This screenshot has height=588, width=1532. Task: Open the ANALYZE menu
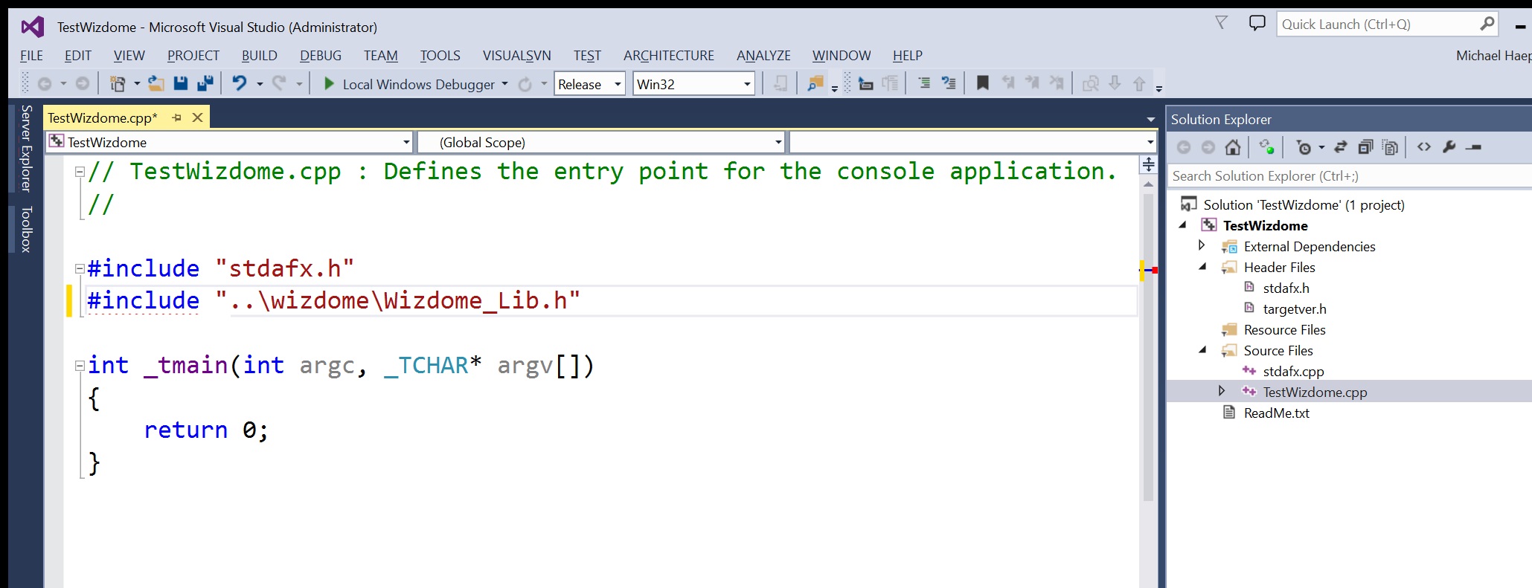(763, 56)
